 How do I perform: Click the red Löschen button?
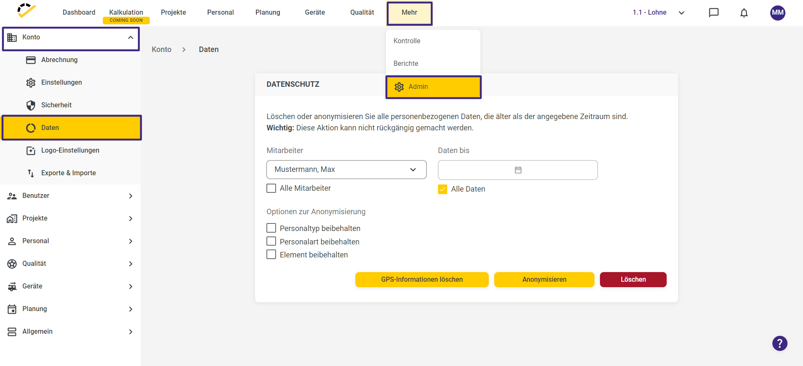point(633,280)
